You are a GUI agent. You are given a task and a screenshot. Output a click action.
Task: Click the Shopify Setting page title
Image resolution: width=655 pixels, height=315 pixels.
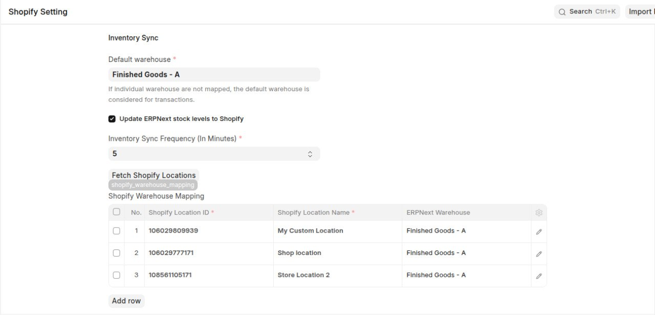point(38,12)
